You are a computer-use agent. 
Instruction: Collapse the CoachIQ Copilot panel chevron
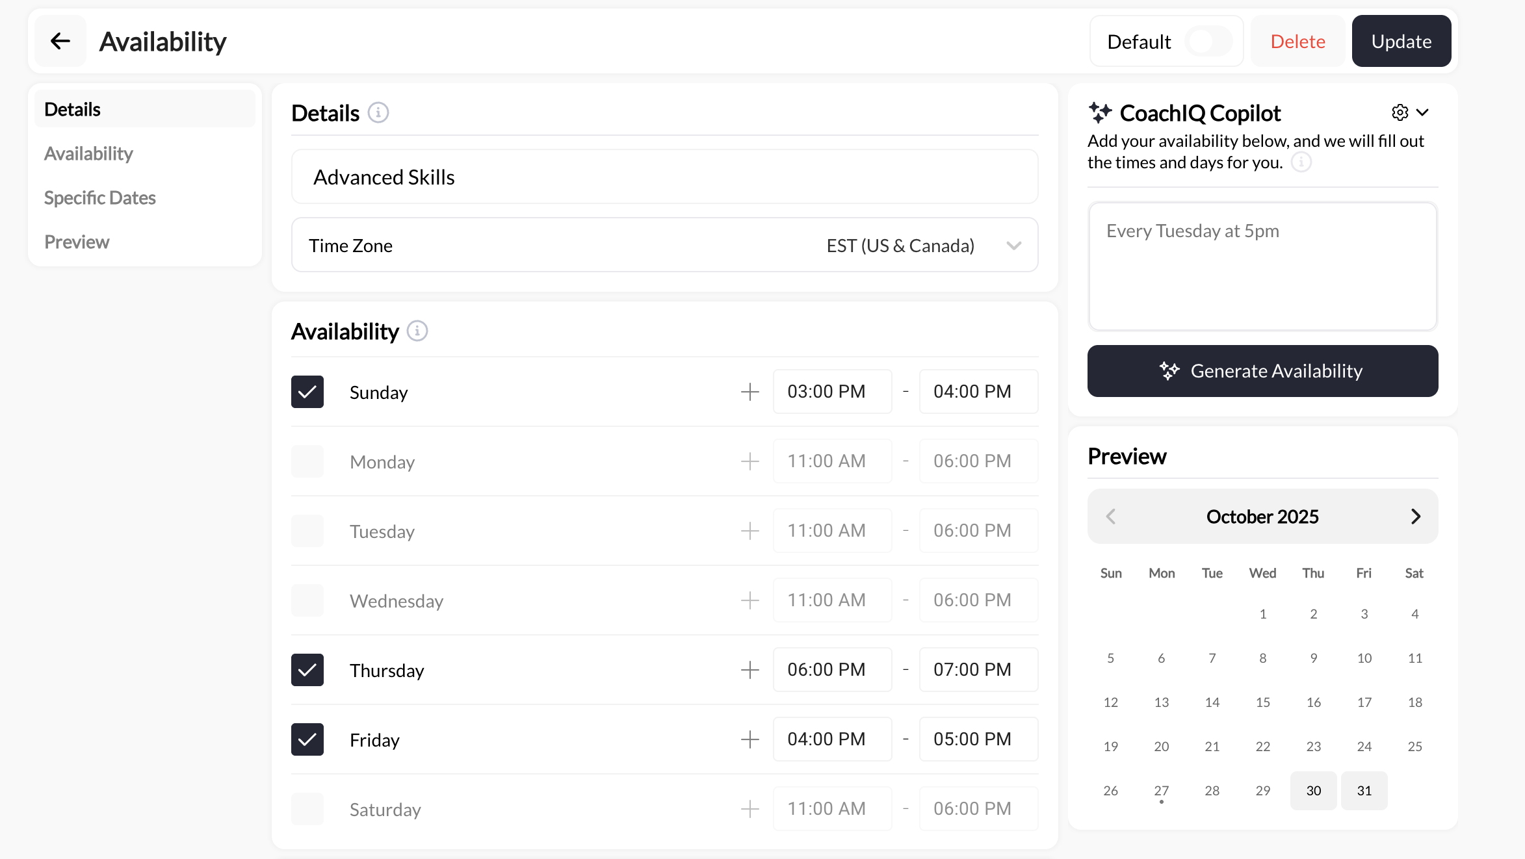tap(1424, 112)
